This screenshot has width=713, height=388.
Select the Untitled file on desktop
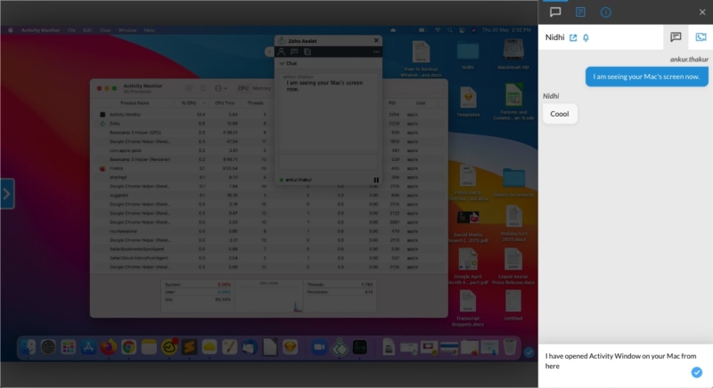click(513, 305)
